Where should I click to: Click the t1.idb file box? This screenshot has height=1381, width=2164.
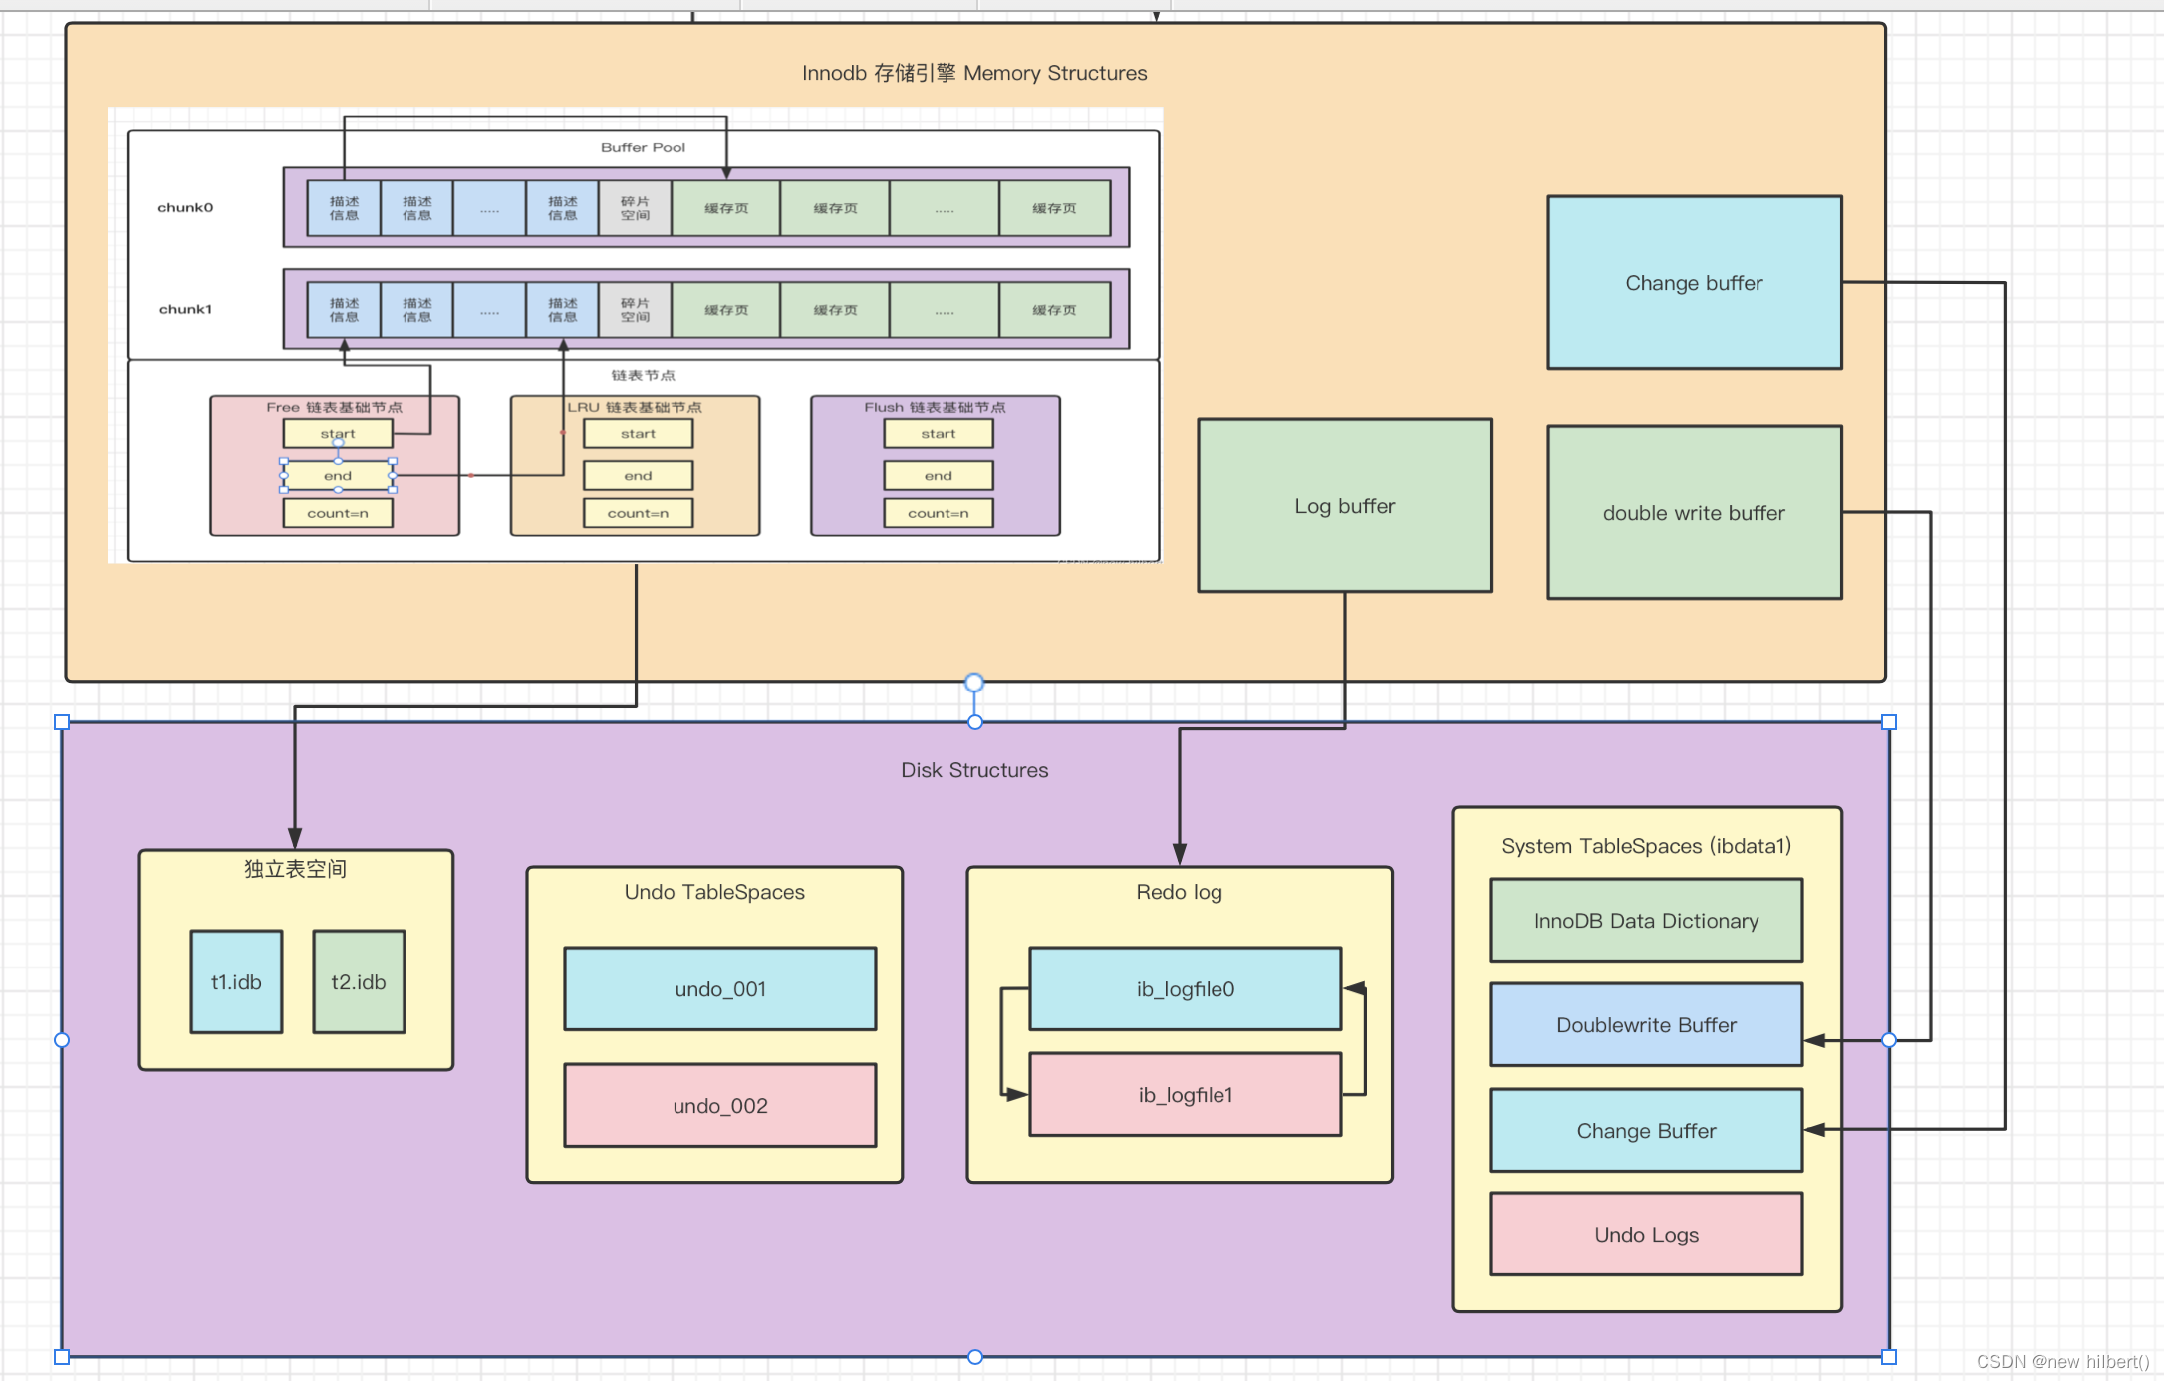236,982
